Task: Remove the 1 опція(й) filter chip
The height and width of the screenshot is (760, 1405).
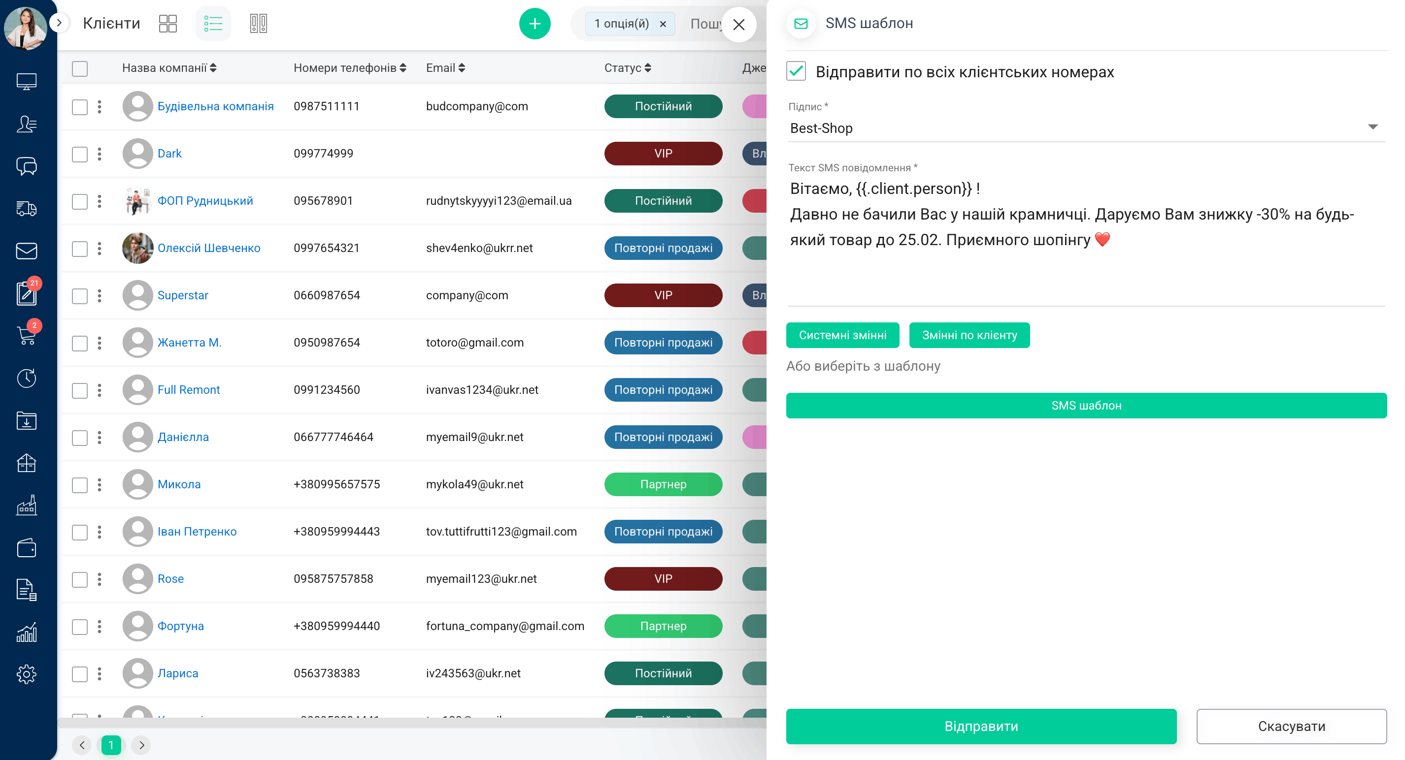Action: pyautogui.click(x=663, y=24)
